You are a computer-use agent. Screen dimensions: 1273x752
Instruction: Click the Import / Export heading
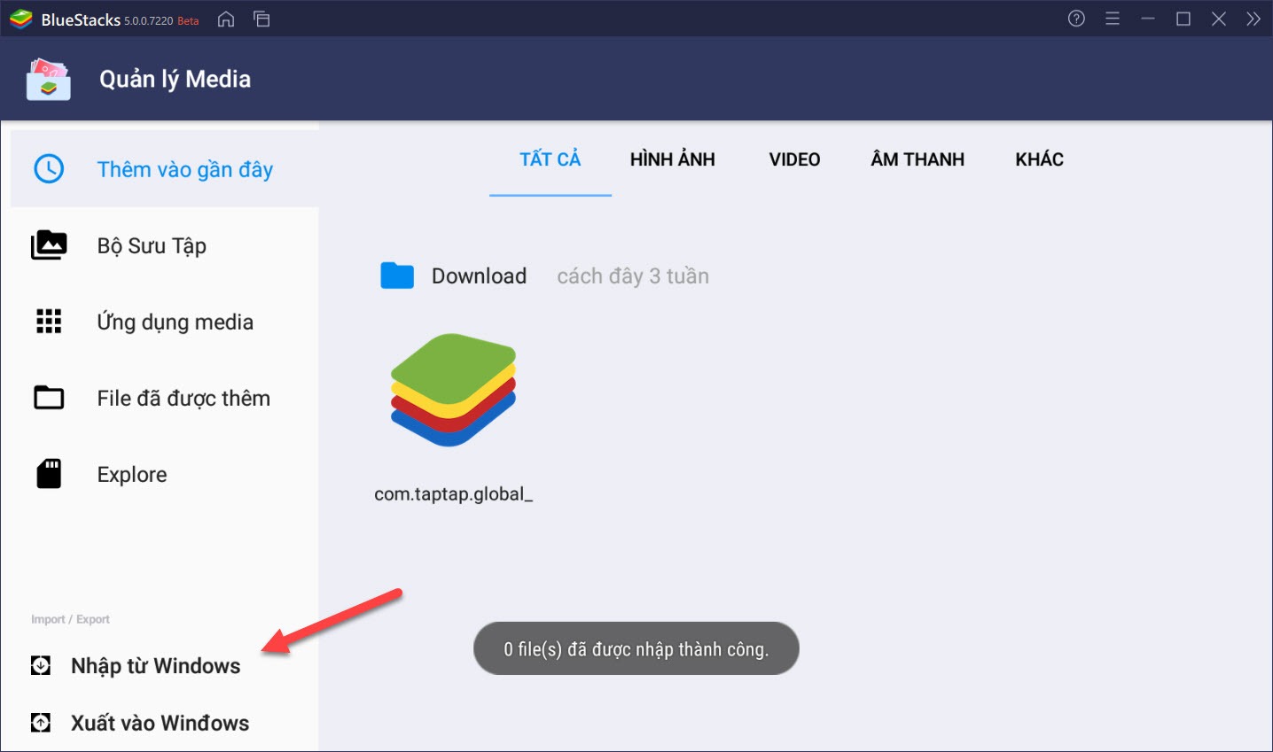[70, 619]
